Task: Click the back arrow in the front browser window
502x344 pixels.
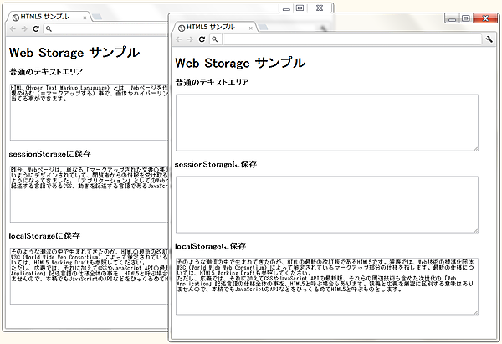Action: click(178, 39)
